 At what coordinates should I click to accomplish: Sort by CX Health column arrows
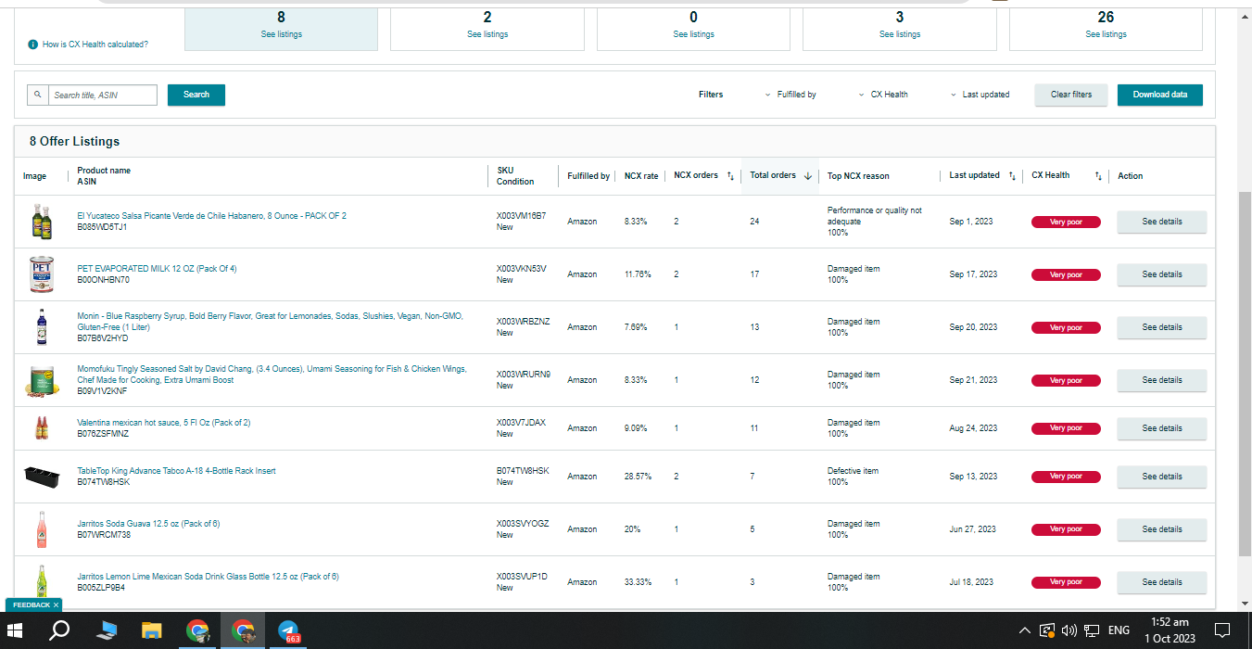pyautogui.click(x=1098, y=175)
